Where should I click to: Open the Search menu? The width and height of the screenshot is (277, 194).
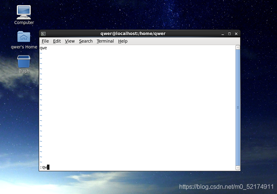click(x=86, y=41)
